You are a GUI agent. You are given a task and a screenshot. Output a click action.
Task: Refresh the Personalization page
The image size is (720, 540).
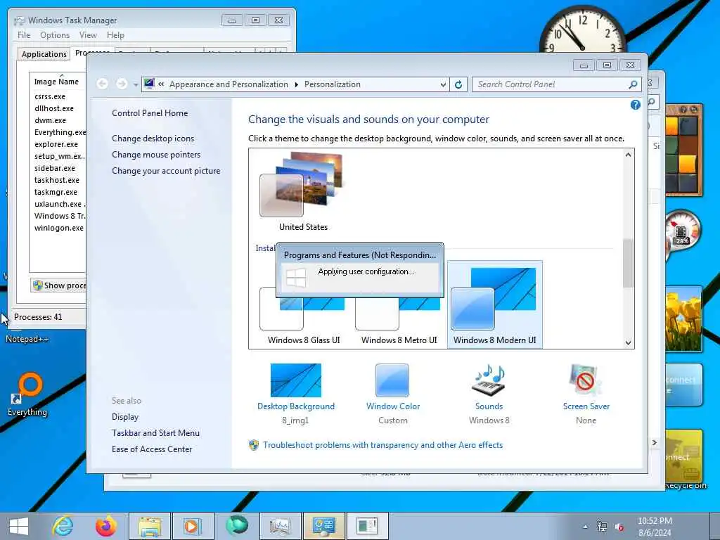458,84
